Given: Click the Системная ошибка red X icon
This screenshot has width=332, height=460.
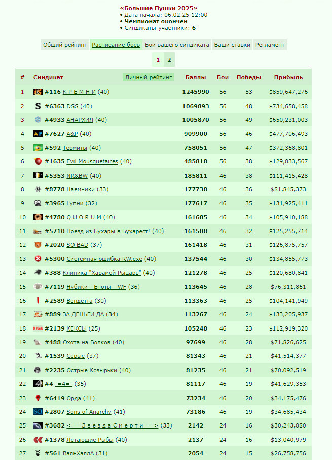Looking at the screenshot, I should (38, 259).
